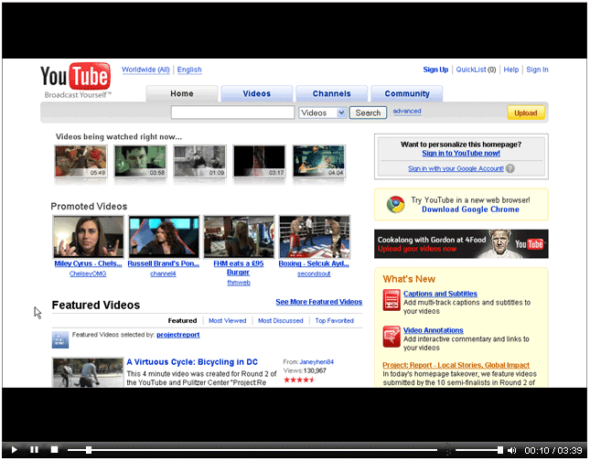Click the 05:49 video thumbnail

coord(80,161)
